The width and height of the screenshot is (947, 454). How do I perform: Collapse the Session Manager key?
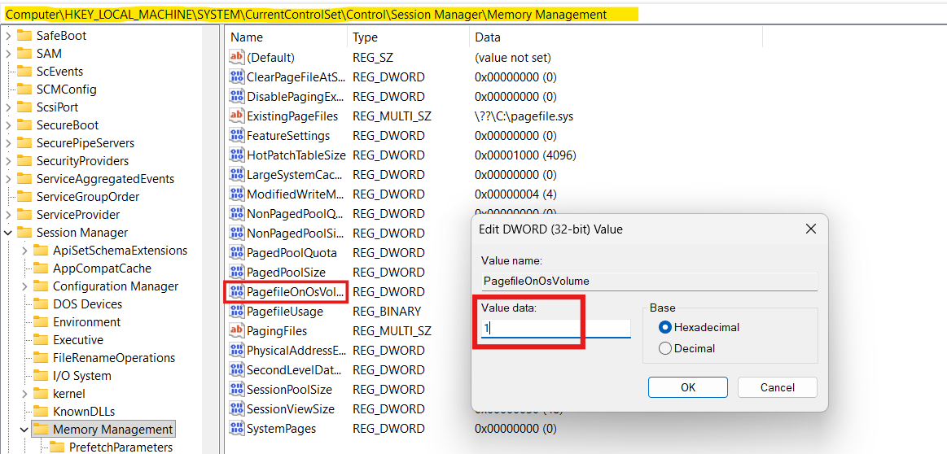(x=8, y=233)
